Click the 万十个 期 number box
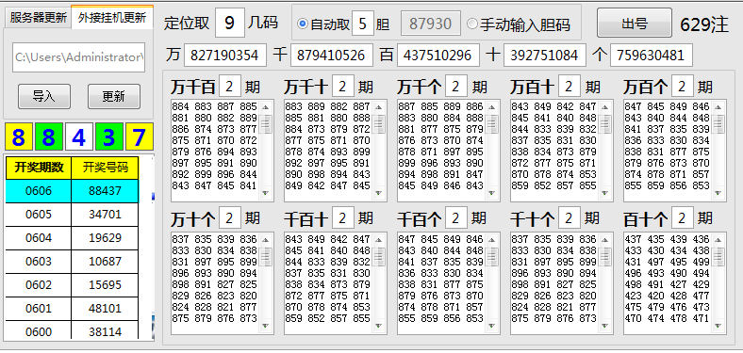Image resolution: width=743 pixels, height=353 pixels. [x=230, y=218]
